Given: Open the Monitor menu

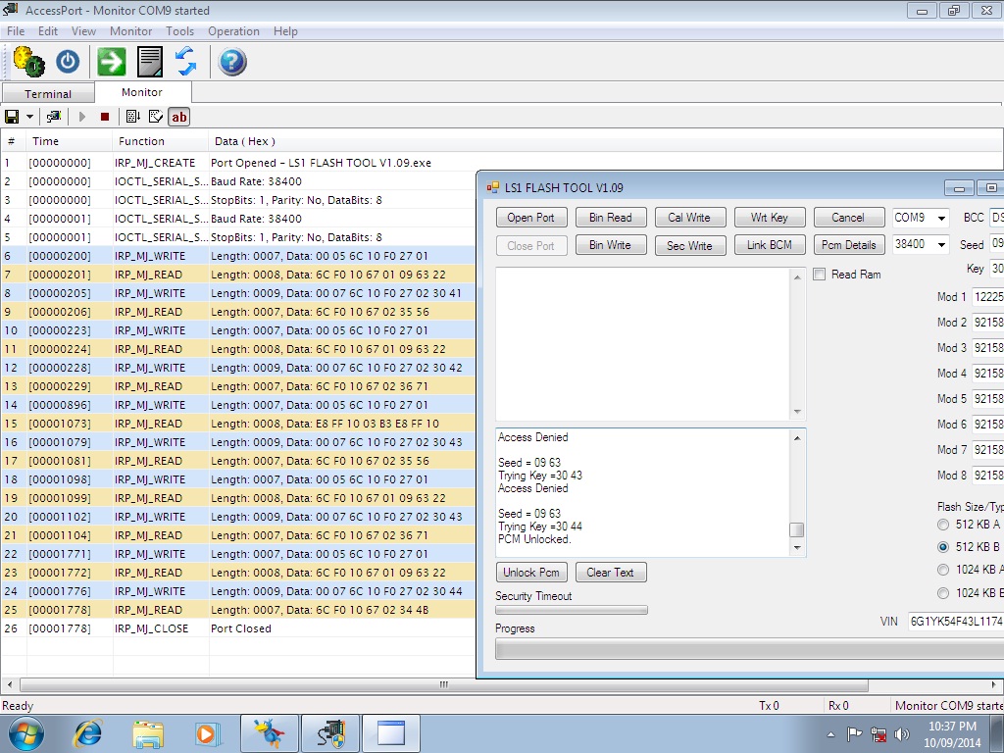Looking at the screenshot, I should [130, 31].
